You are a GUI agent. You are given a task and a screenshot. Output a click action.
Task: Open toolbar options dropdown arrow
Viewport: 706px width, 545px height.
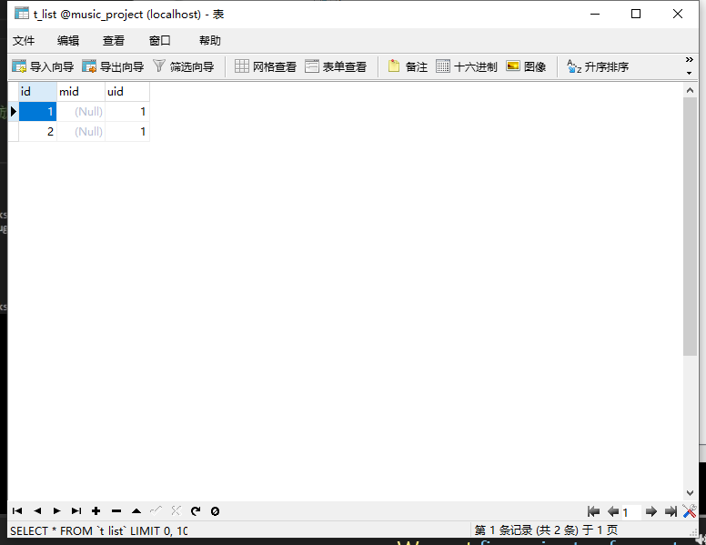coord(690,73)
